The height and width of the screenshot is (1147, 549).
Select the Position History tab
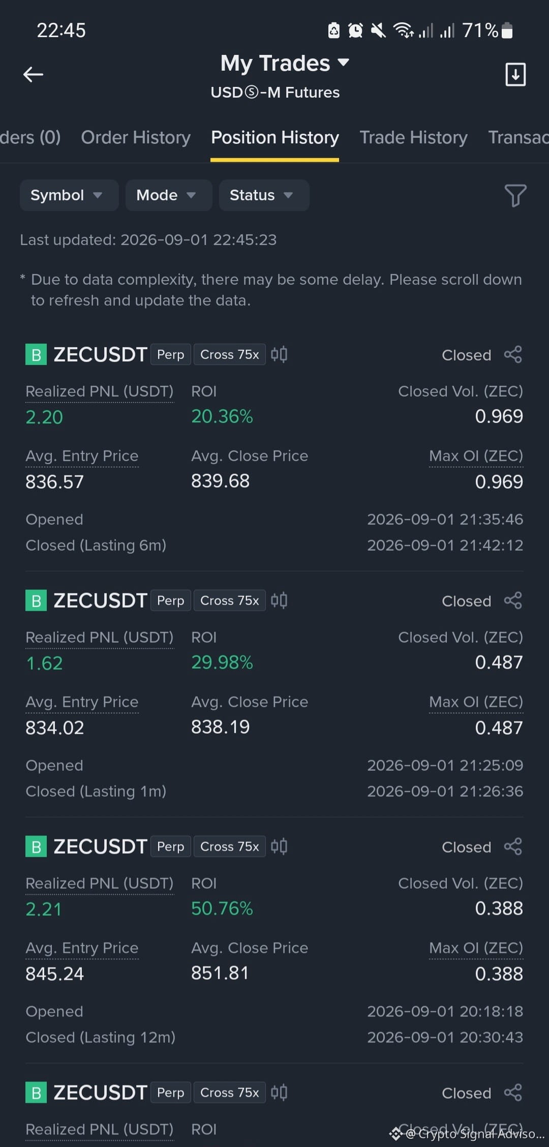tap(275, 137)
